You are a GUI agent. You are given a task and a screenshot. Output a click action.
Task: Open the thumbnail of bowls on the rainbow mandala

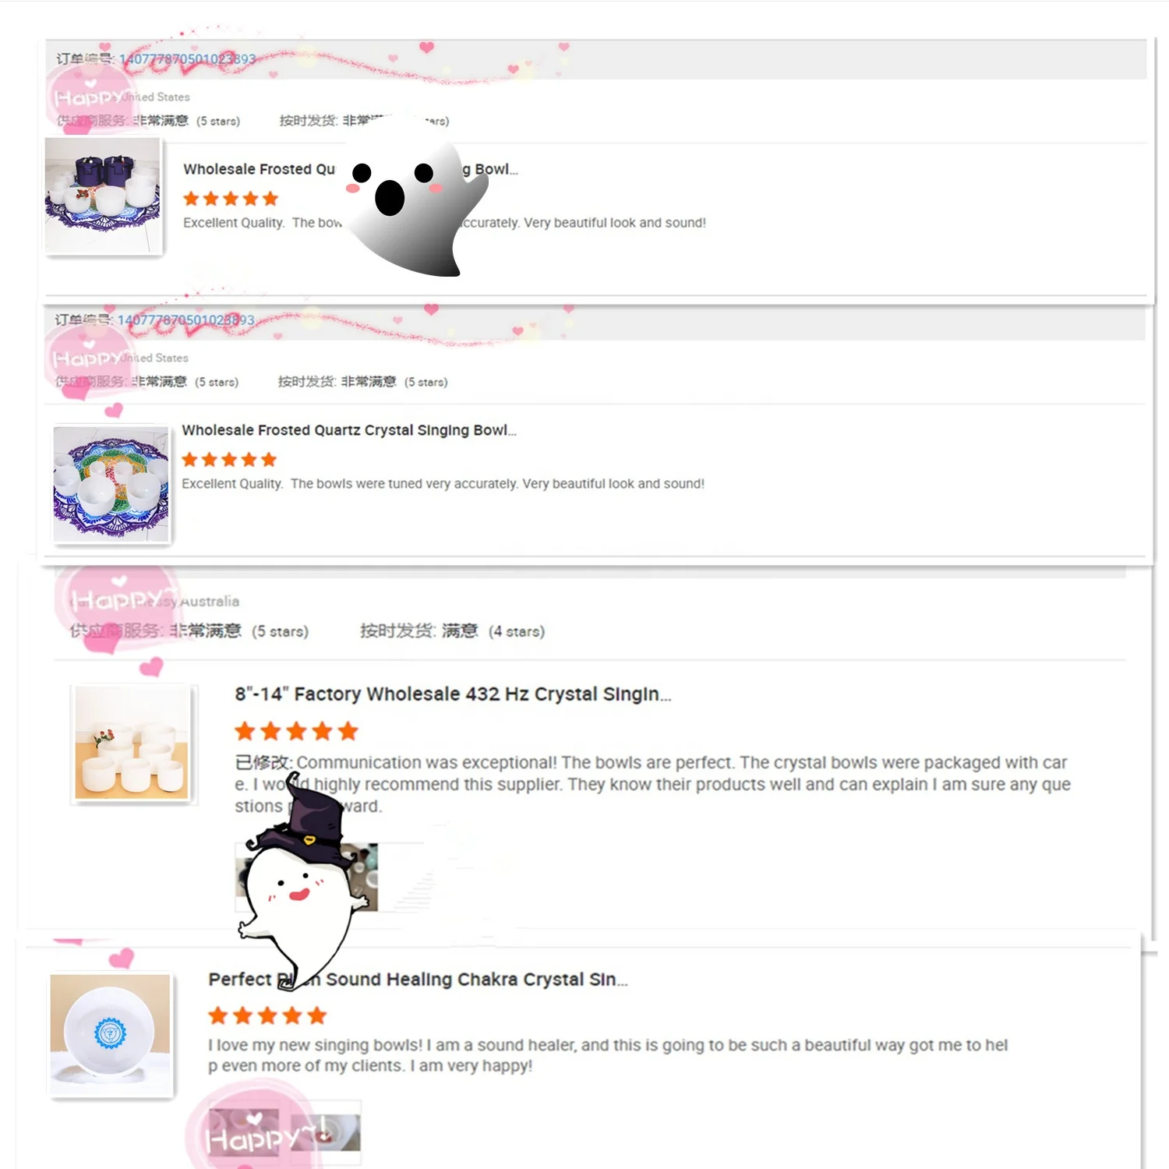(111, 484)
